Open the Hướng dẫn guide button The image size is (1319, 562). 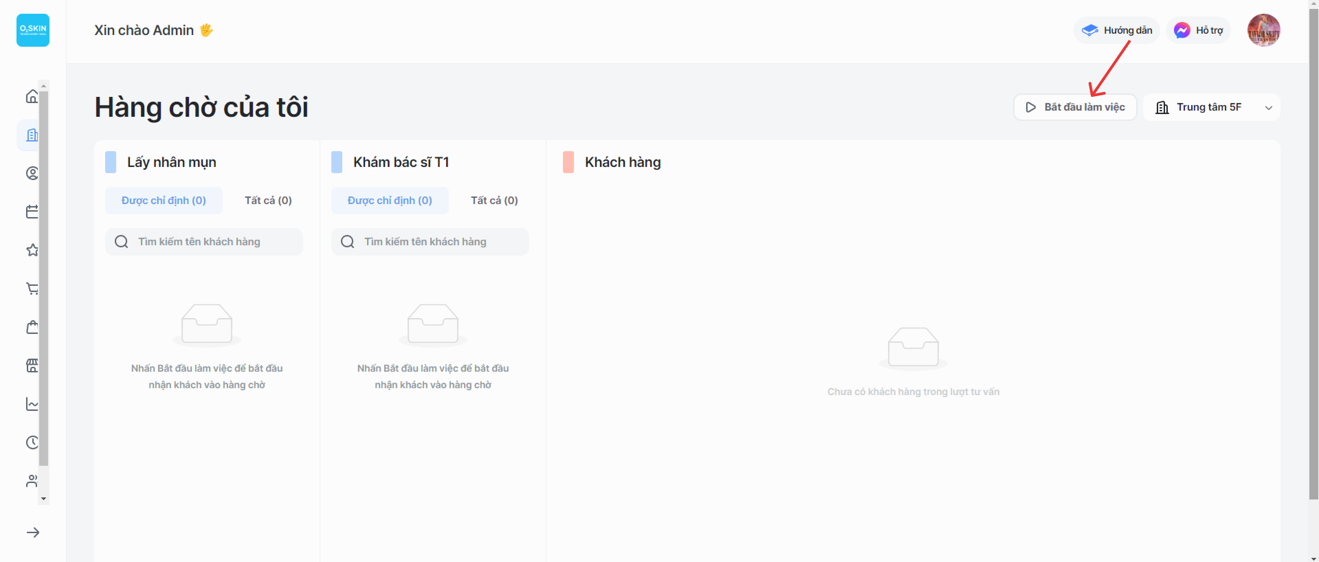(x=1116, y=30)
